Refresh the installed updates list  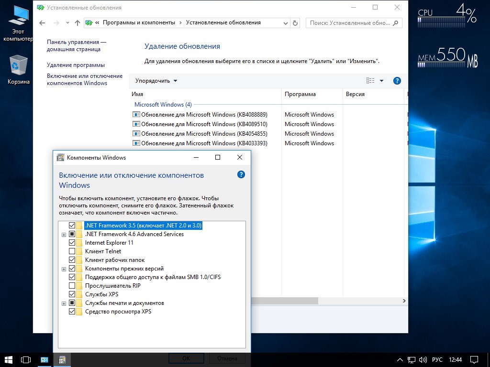point(295,22)
